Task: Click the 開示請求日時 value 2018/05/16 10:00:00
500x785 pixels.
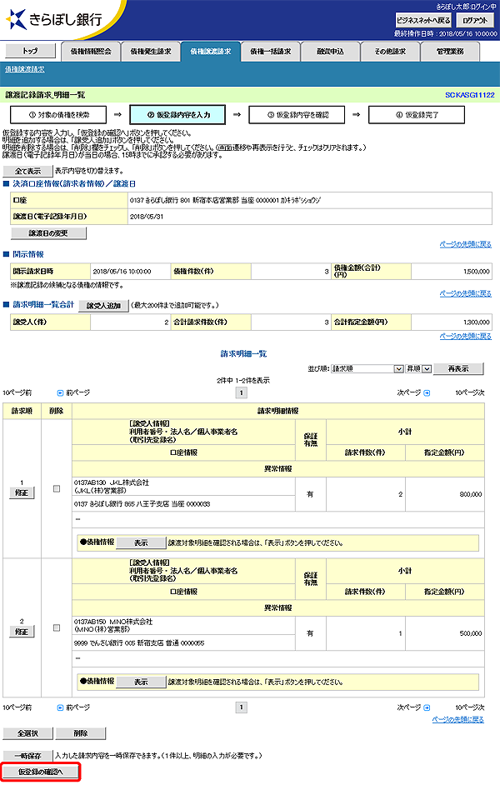Action: (122, 272)
